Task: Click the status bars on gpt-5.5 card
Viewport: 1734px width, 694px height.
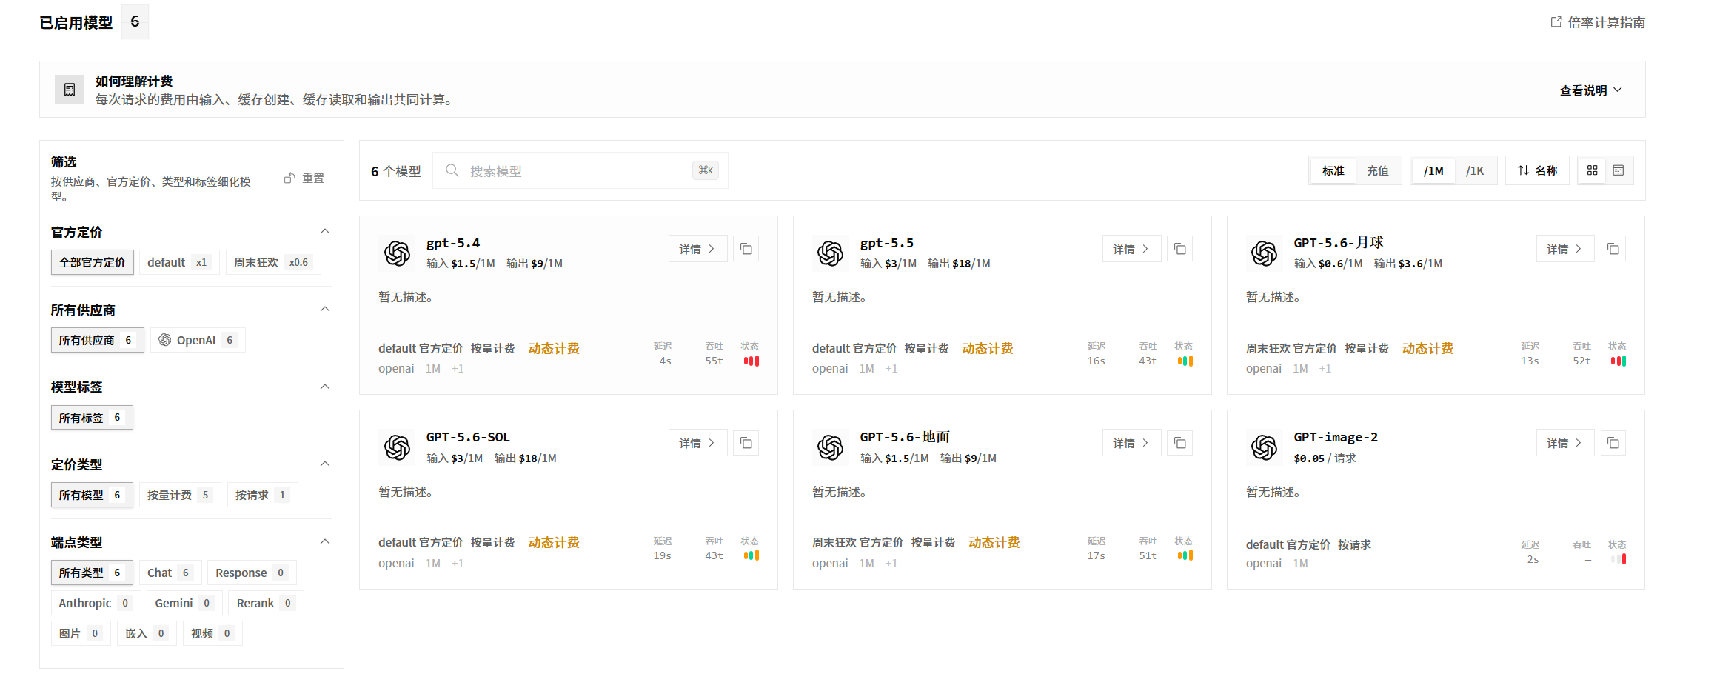Action: tap(1185, 361)
